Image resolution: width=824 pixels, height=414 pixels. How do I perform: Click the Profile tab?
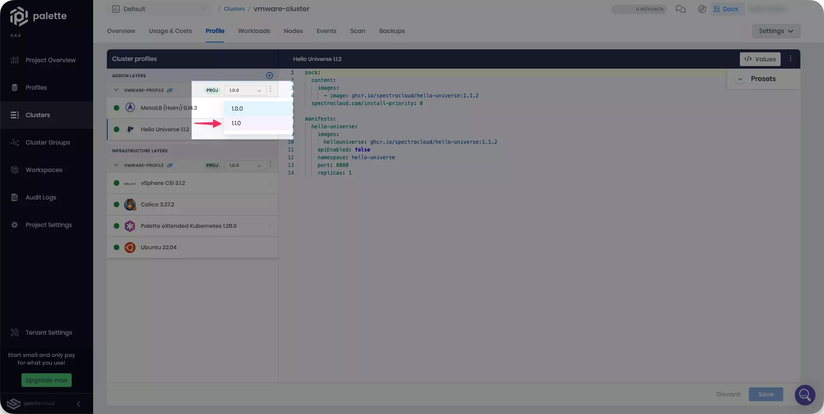click(215, 31)
